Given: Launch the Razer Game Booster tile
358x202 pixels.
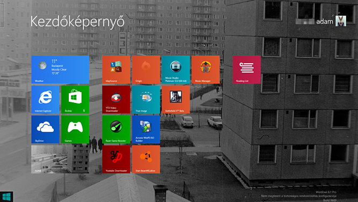Looking at the screenshot, I should [x=116, y=129].
